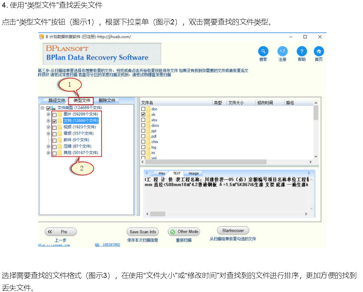Expand the 压缩 tree node

pyautogui.click(x=49, y=146)
